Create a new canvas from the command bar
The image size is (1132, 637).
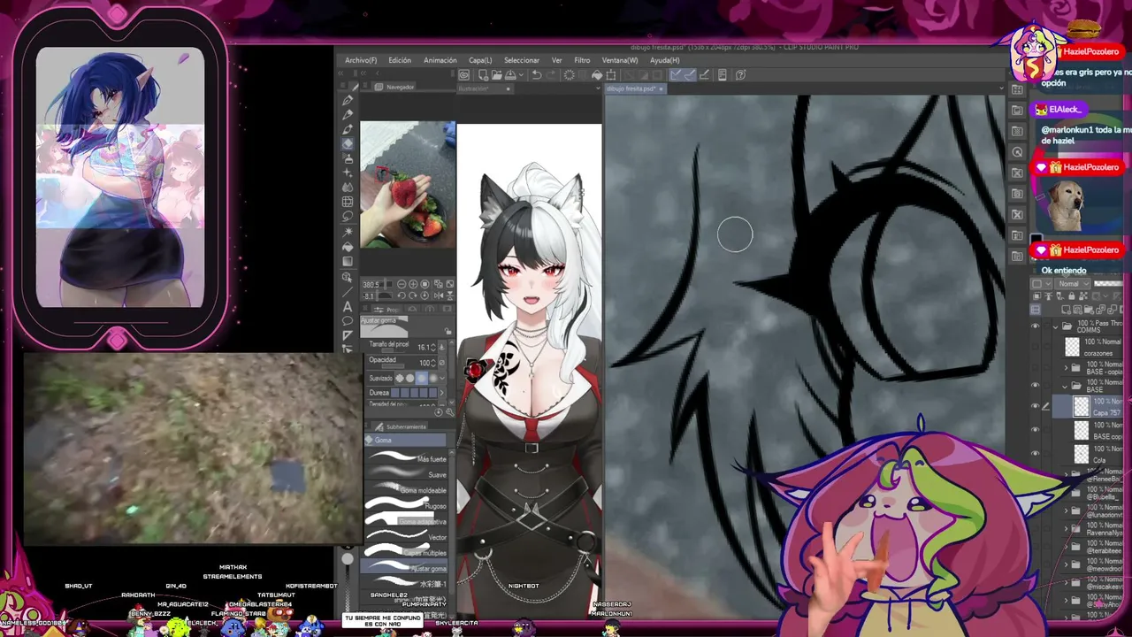(x=483, y=75)
